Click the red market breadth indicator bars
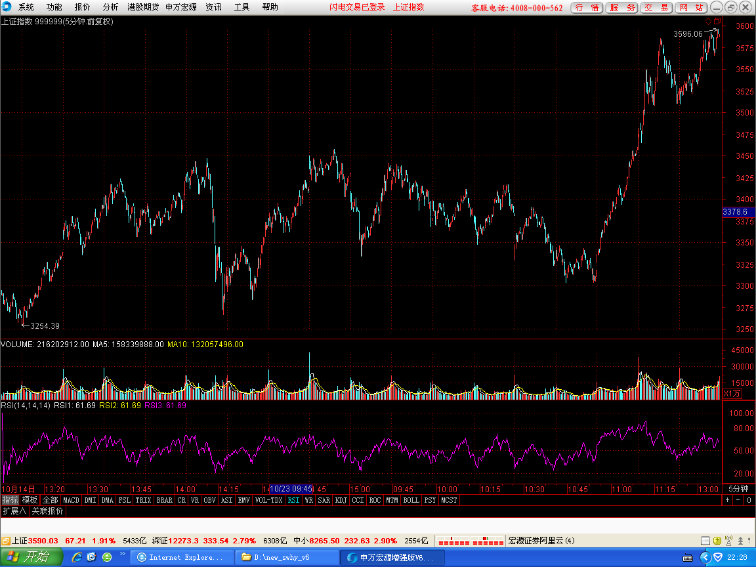The image size is (756, 567). pos(471,541)
